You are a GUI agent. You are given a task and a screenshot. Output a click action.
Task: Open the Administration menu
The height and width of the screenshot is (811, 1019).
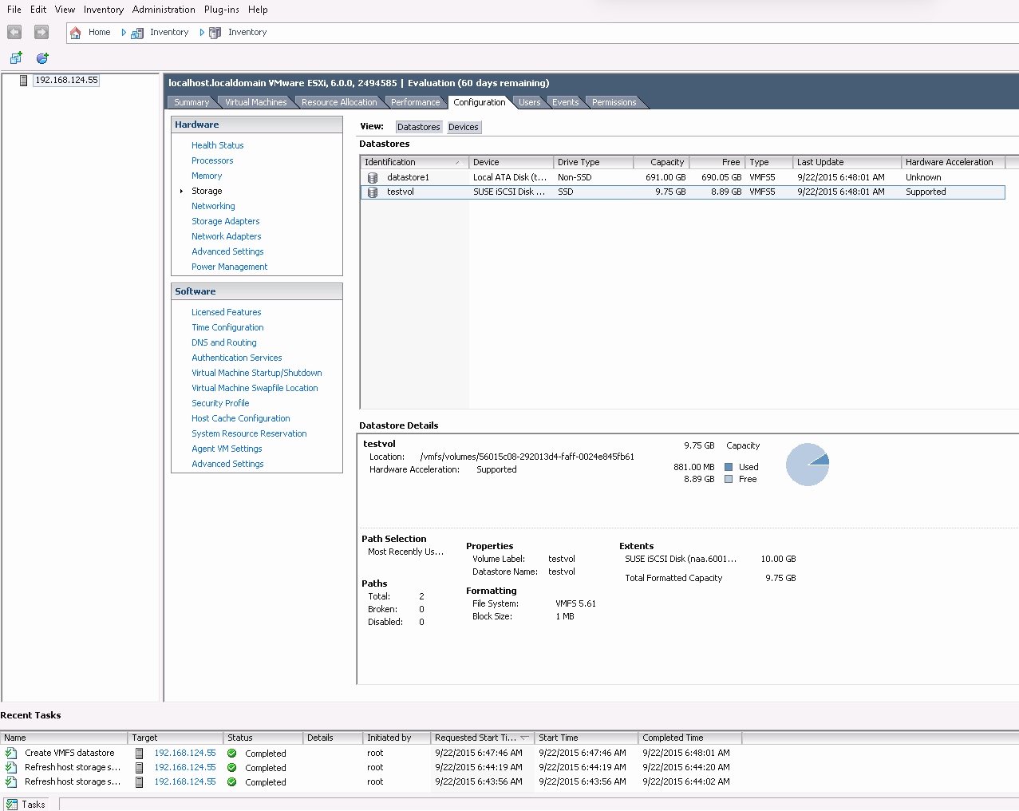coord(164,10)
